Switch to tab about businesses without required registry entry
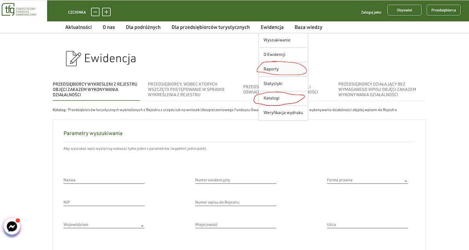Screen dimensions: 469x250 [x=377, y=89]
